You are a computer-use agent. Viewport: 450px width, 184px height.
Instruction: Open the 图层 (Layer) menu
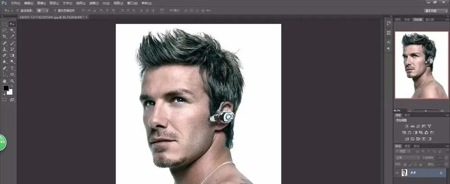[54, 3]
